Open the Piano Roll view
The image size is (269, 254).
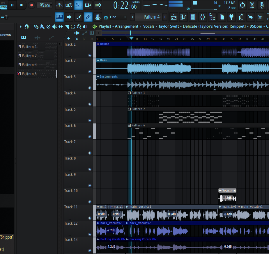pos(183,17)
